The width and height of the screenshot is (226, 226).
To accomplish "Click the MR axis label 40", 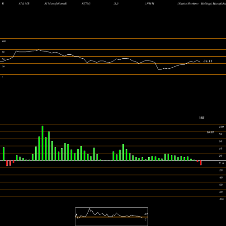I will [x=221, y=149].
